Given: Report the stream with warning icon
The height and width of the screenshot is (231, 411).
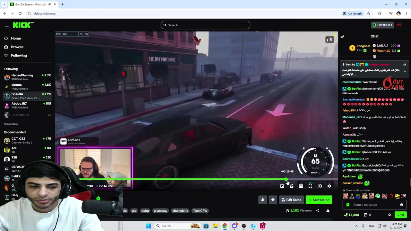Looking at the screenshot, I should point(328,210).
